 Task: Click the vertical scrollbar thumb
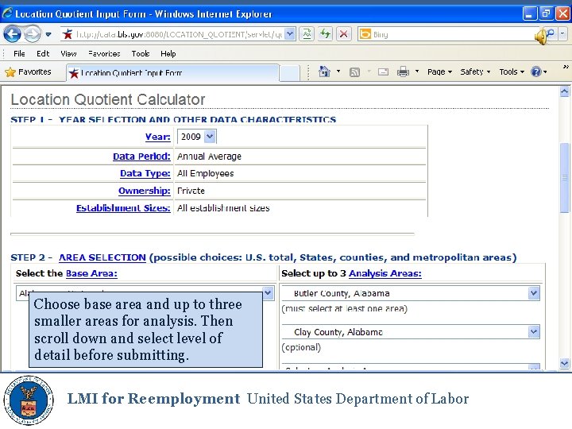(564, 178)
